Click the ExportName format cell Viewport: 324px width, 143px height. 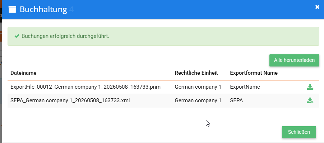(x=245, y=87)
